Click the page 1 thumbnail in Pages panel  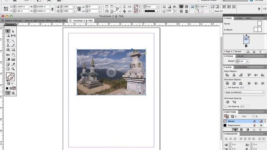point(246,40)
